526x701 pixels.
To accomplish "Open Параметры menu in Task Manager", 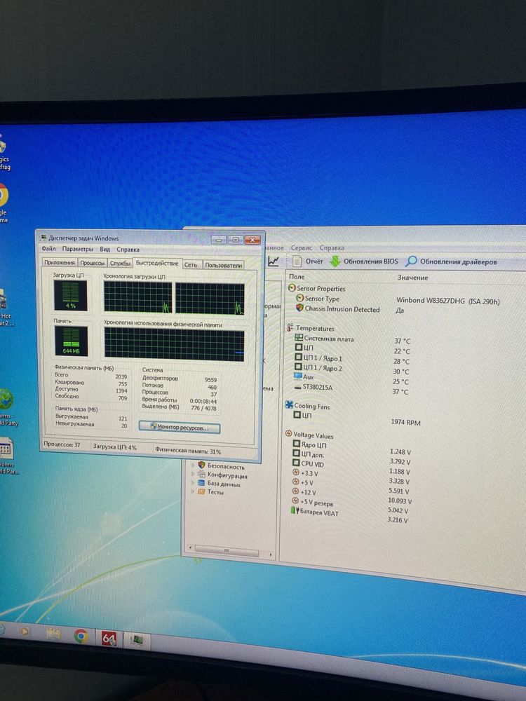I will (x=78, y=249).
